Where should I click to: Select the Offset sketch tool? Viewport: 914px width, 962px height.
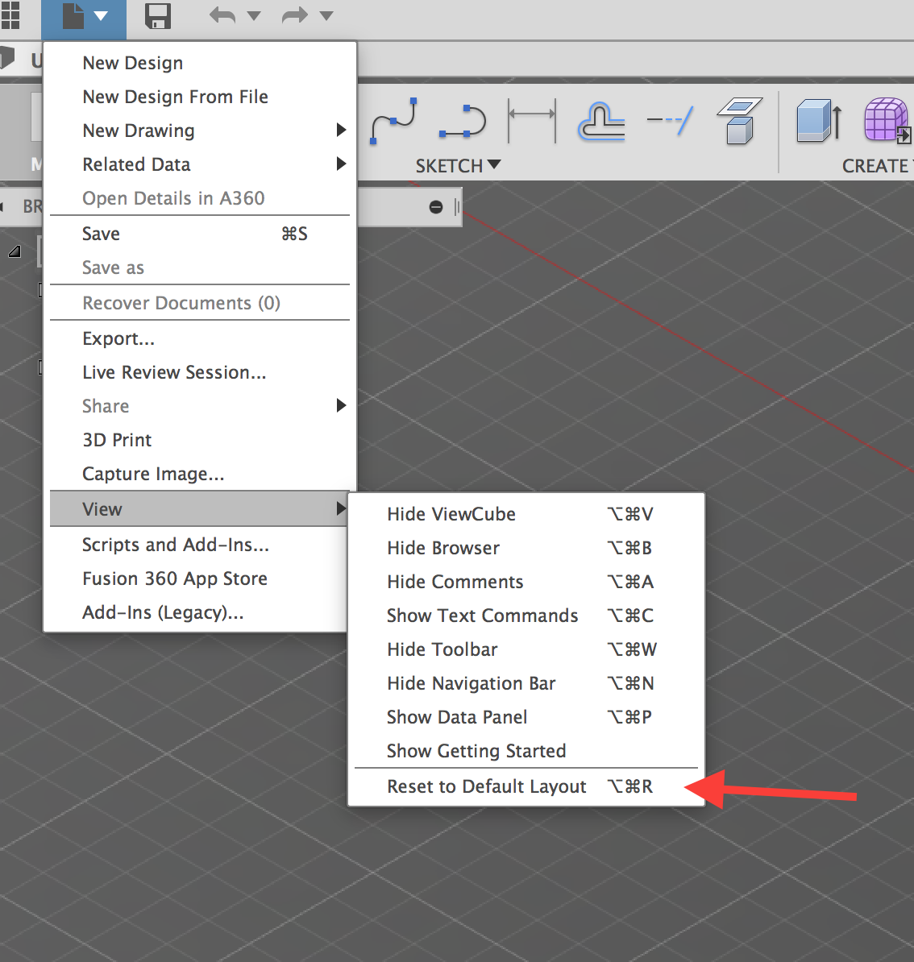pyautogui.click(x=601, y=122)
